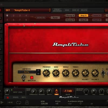Switch to the Amp B module
The image size is (108, 108).
[x=83, y=20]
